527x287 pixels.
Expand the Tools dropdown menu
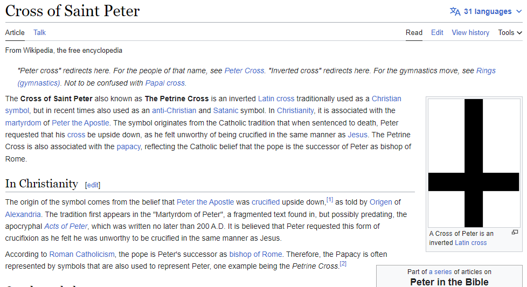(510, 32)
